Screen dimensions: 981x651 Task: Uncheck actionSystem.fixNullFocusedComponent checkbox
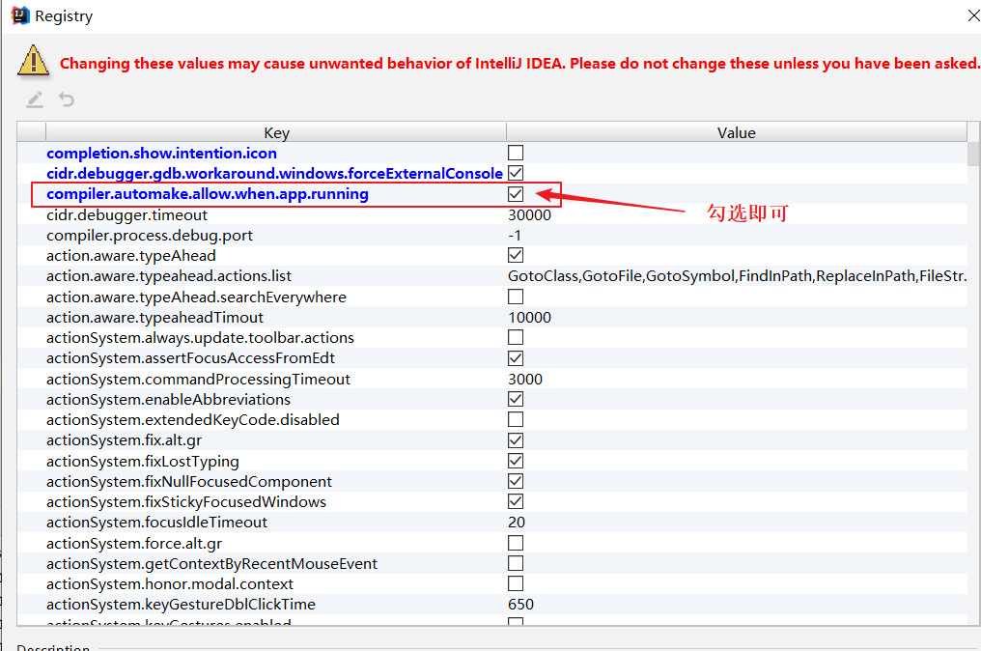[x=516, y=481]
